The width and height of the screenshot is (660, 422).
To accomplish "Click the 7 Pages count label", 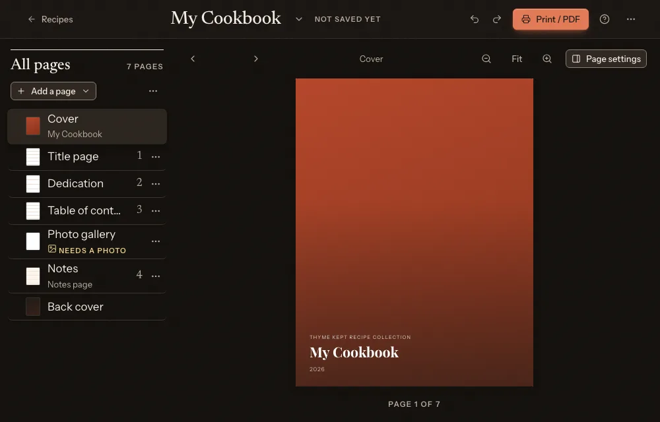I will pos(145,67).
